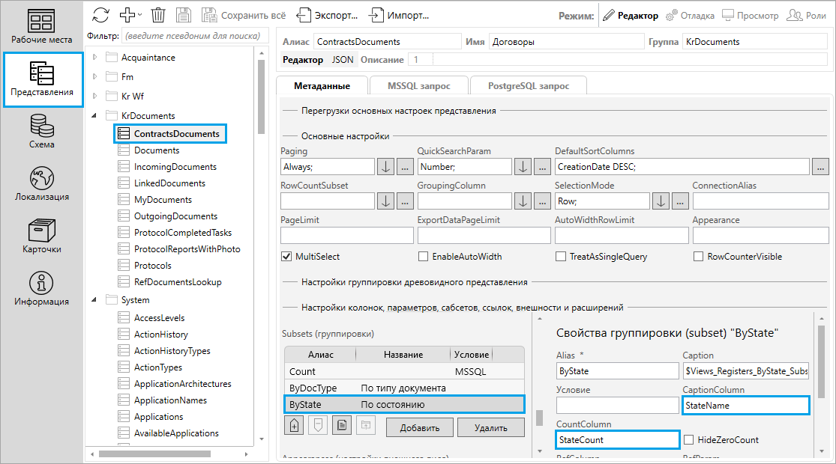Check the HideZeroCount option
The image size is (836, 464).
(x=690, y=440)
